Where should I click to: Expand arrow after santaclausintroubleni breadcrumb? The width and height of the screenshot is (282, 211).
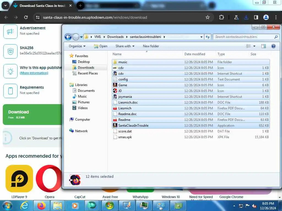[x=164, y=37]
